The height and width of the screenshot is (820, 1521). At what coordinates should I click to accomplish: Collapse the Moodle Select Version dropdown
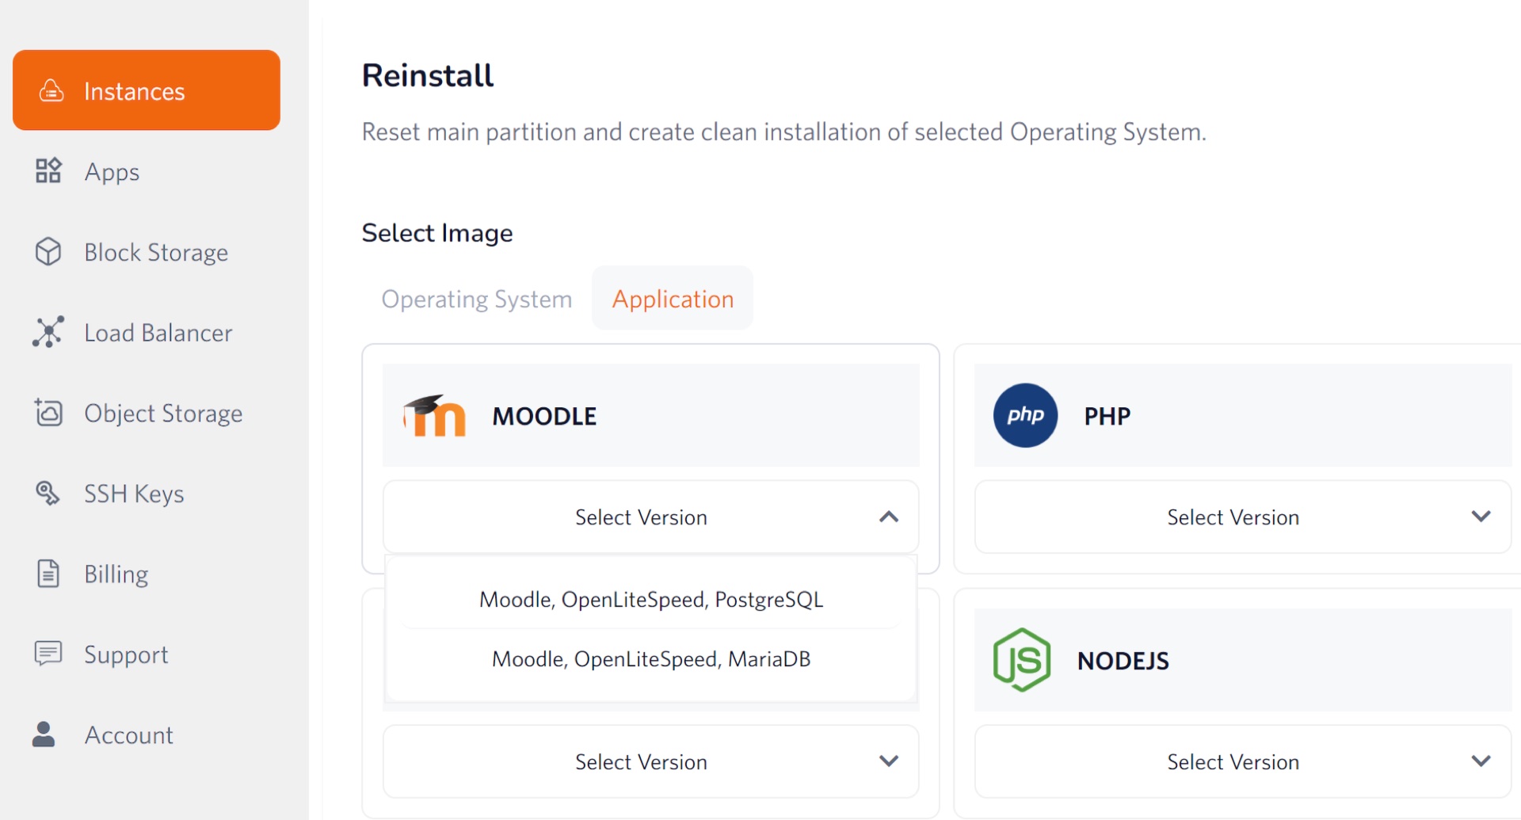[x=888, y=517]
